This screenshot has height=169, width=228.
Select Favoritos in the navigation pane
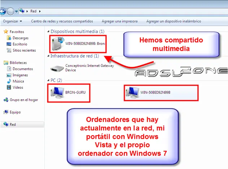coord(17,32)
